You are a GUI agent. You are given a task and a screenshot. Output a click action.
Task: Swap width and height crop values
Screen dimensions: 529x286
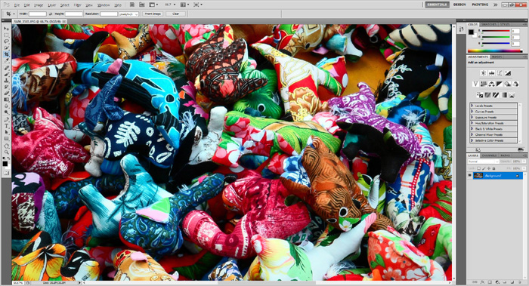[x=51, y=14]
